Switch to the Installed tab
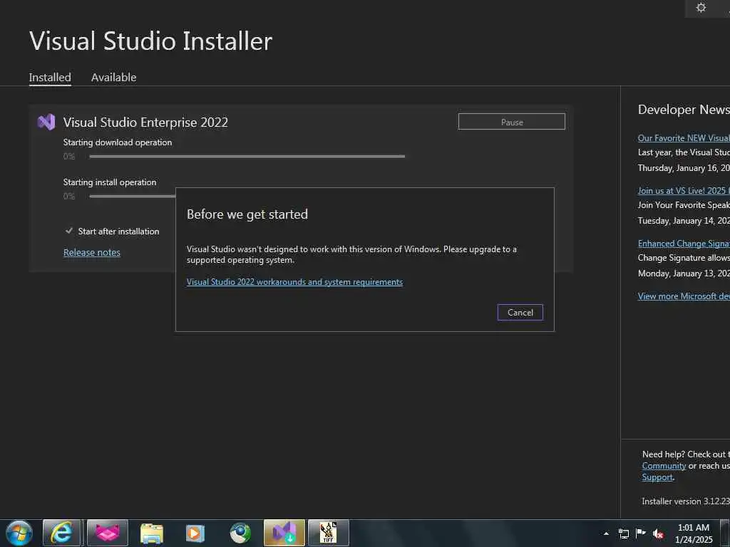 point(50,77)
